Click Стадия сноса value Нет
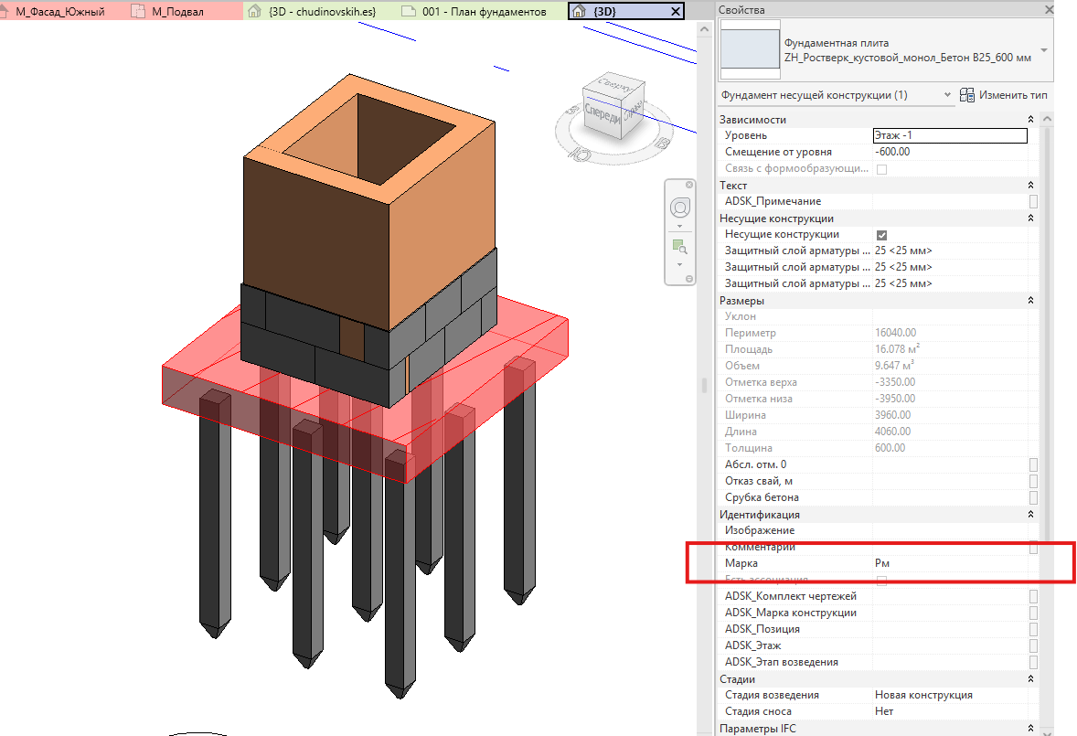Image resolution: width=1077 pixels, height=736 pixels. (950, 712)
